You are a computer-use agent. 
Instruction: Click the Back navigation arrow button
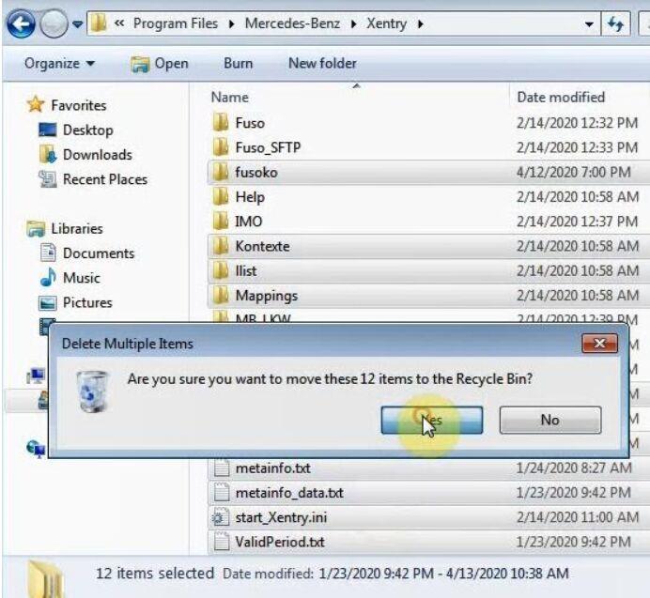pos(21,23)
